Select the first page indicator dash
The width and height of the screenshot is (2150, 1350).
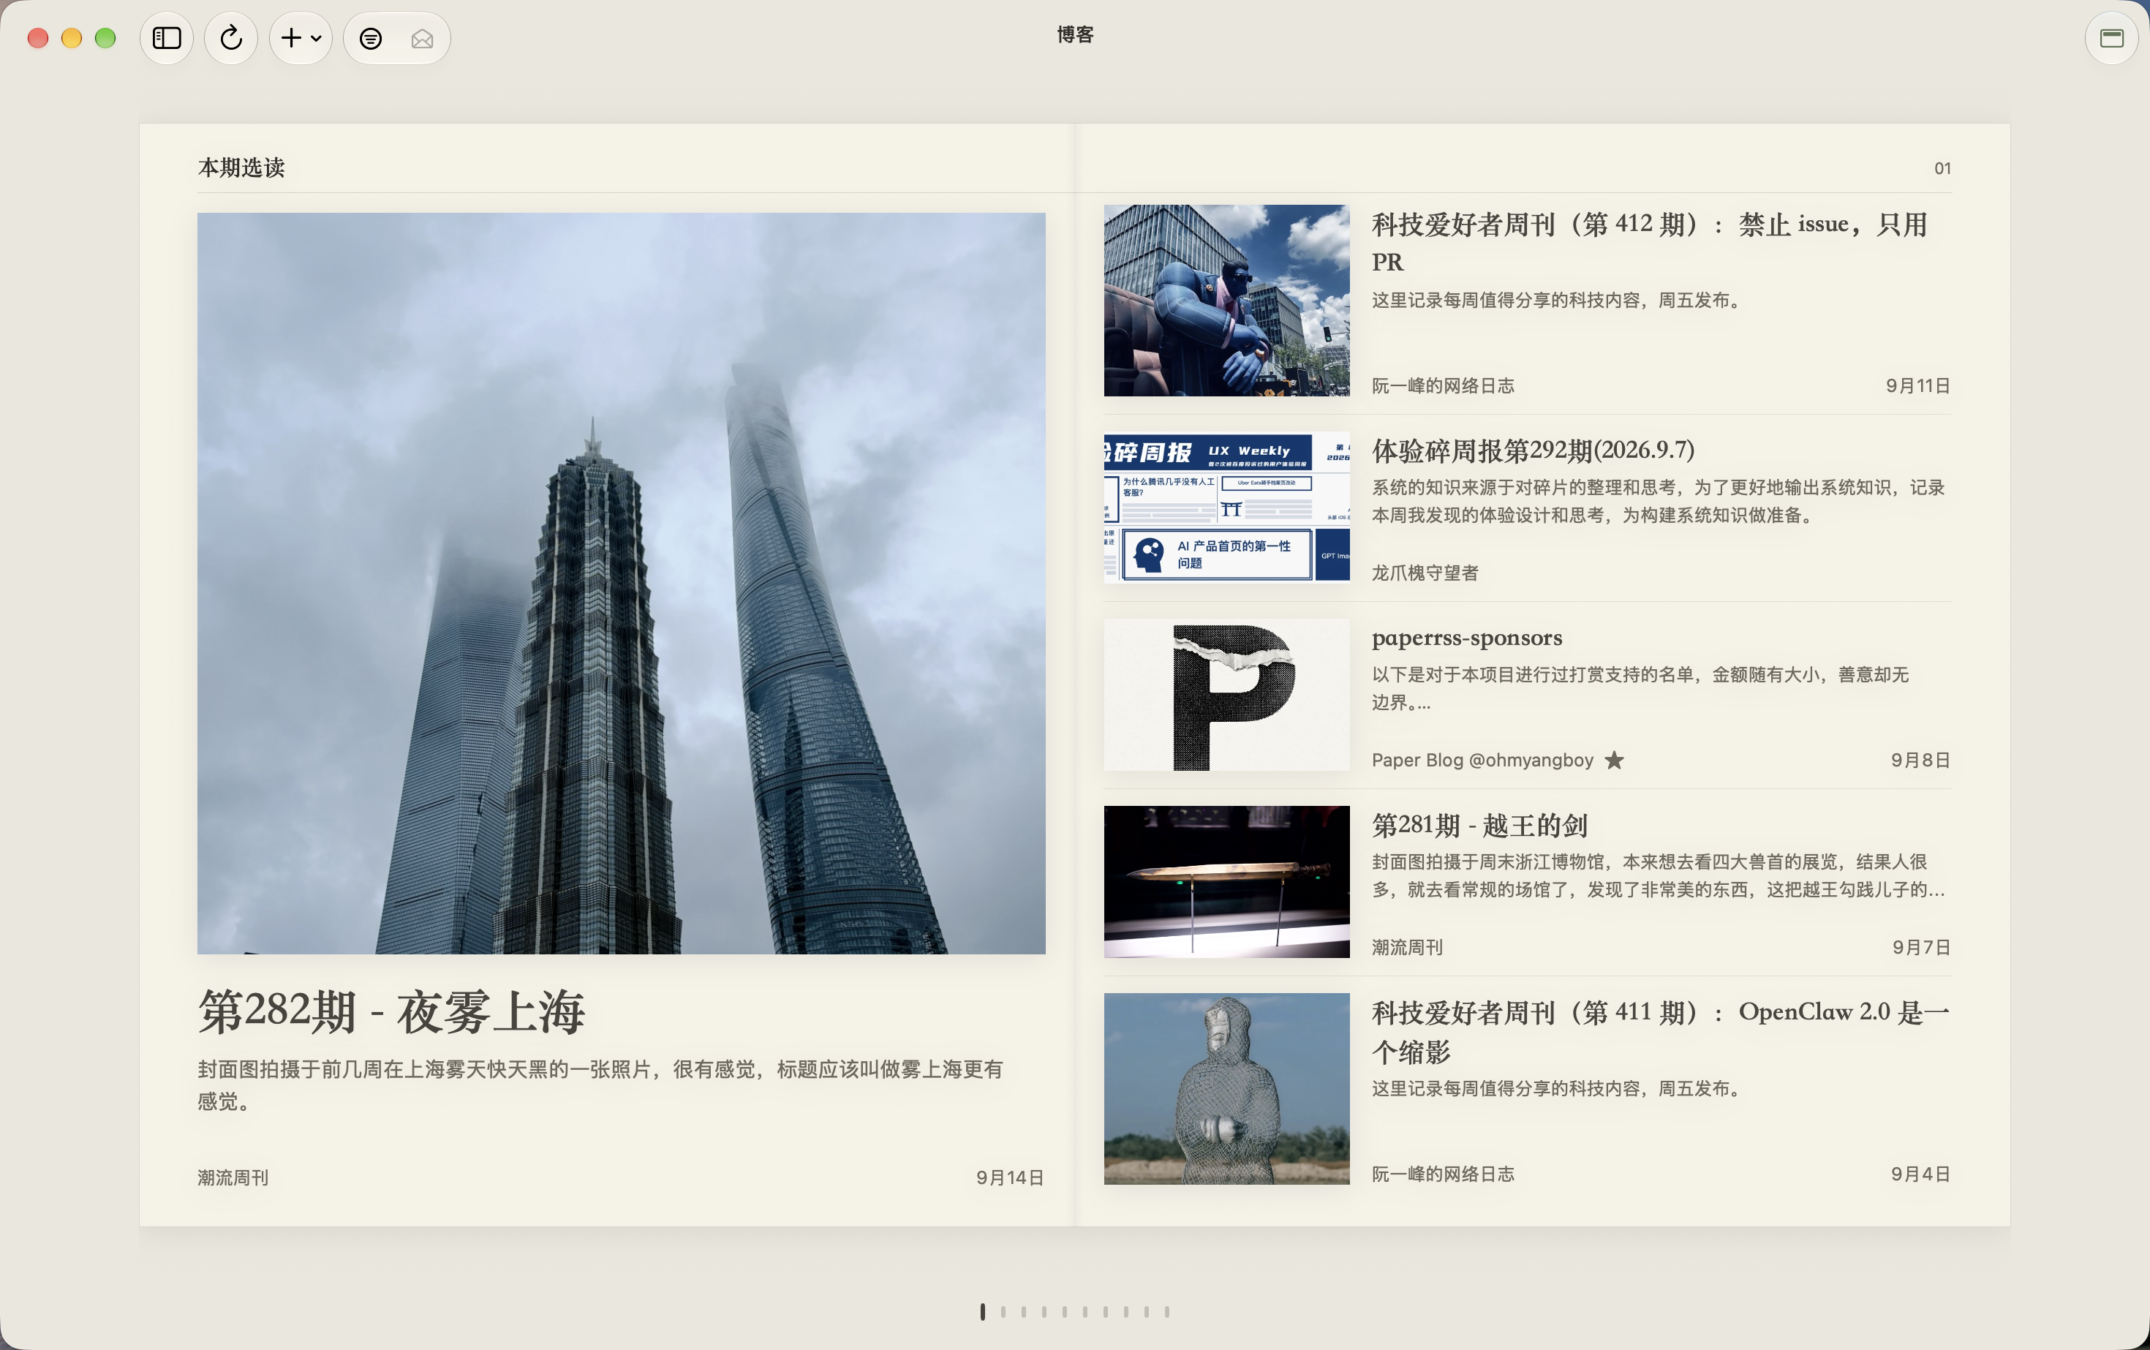pos(982,1312)
